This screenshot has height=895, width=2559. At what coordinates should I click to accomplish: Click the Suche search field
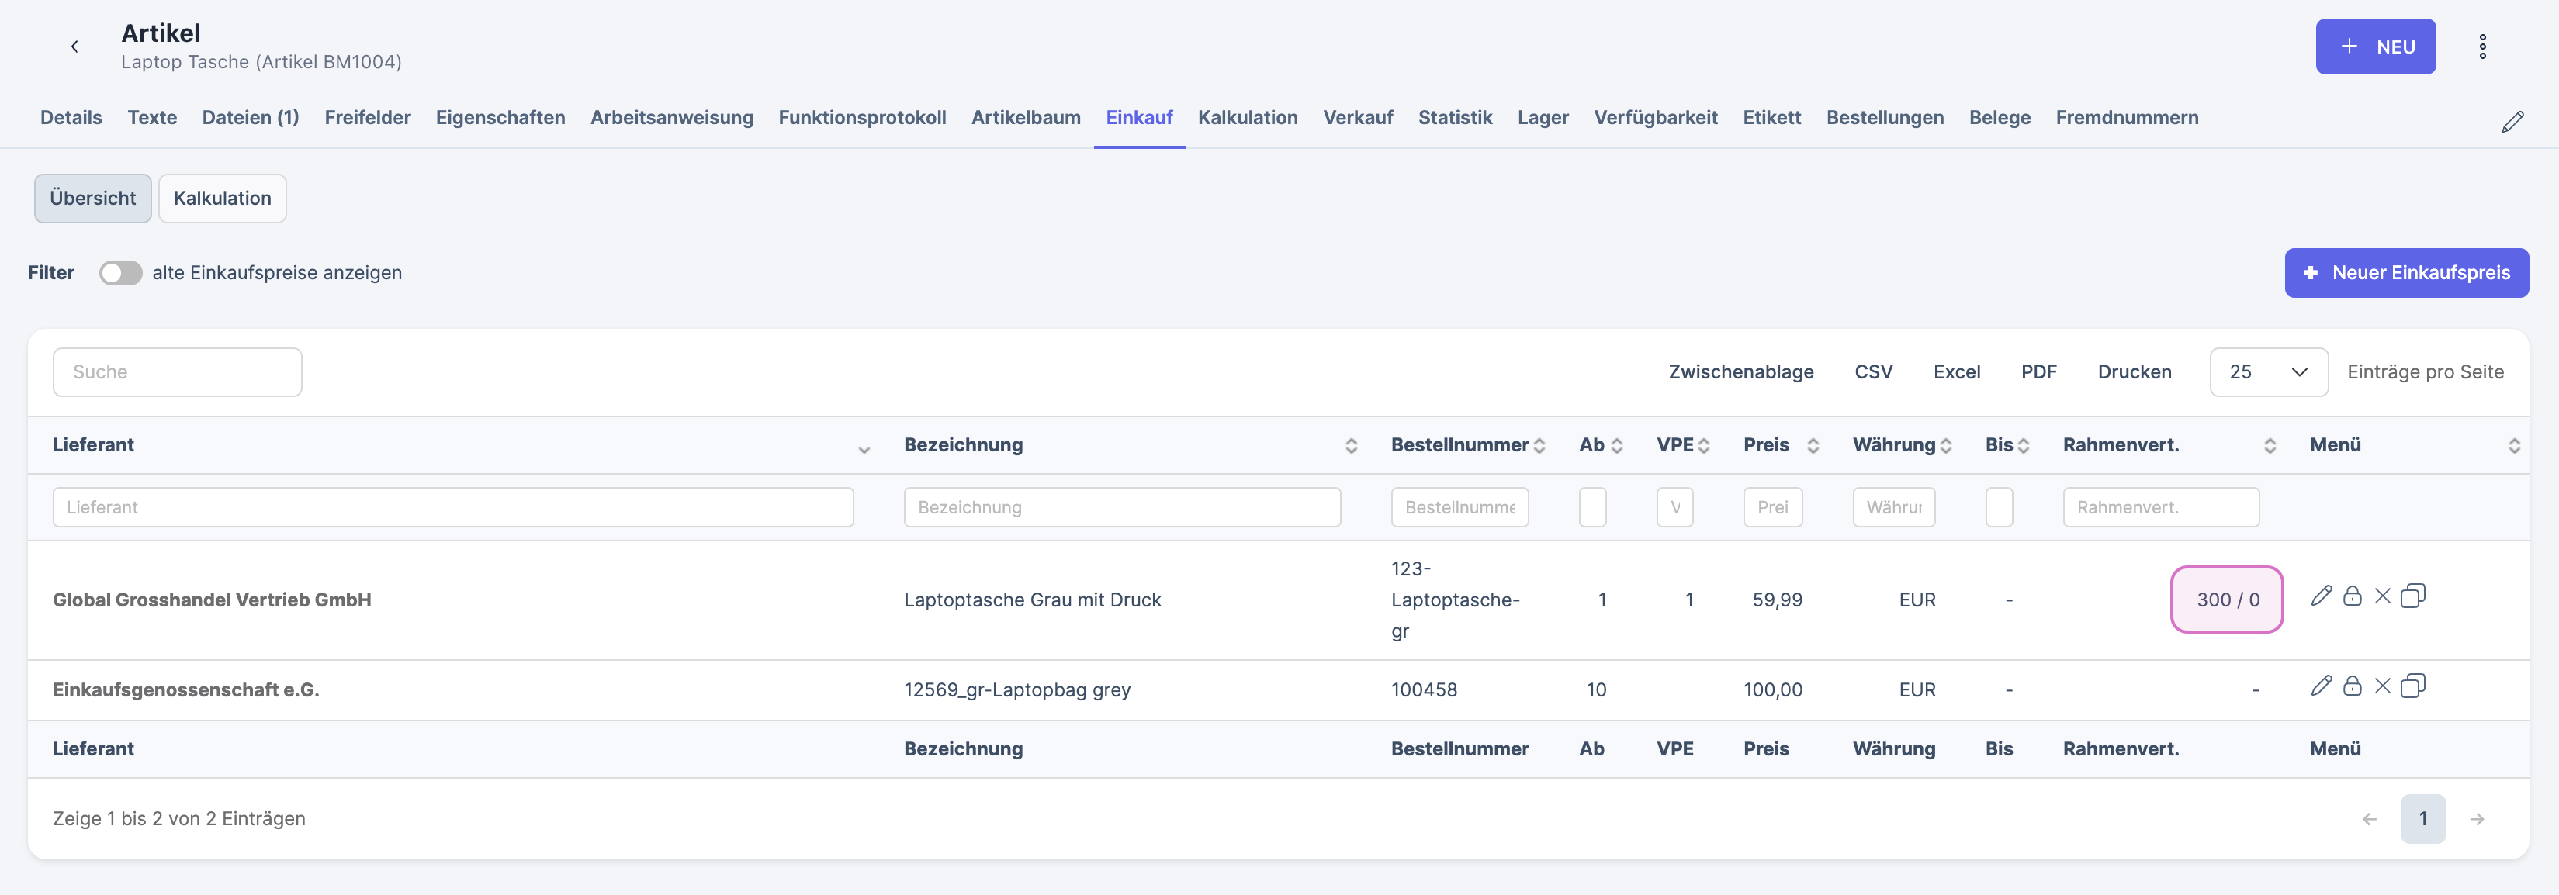[177, 372]
